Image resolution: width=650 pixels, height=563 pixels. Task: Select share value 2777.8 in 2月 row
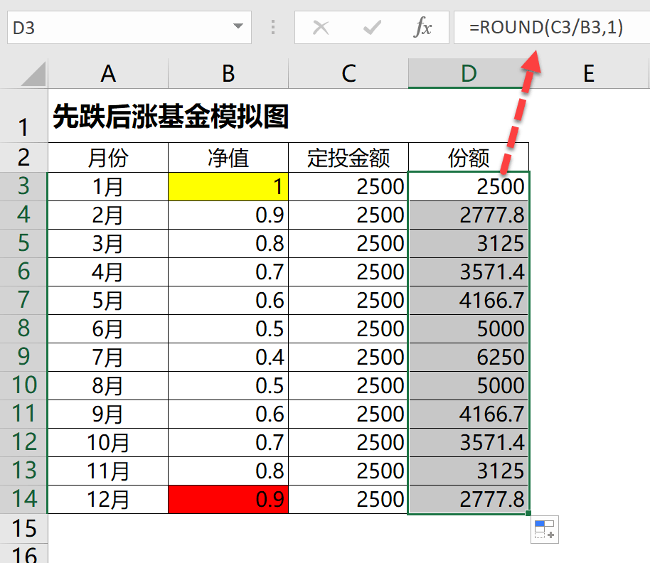point(469,215)
